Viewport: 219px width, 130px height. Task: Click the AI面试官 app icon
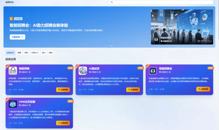click(x=83, y=71)
